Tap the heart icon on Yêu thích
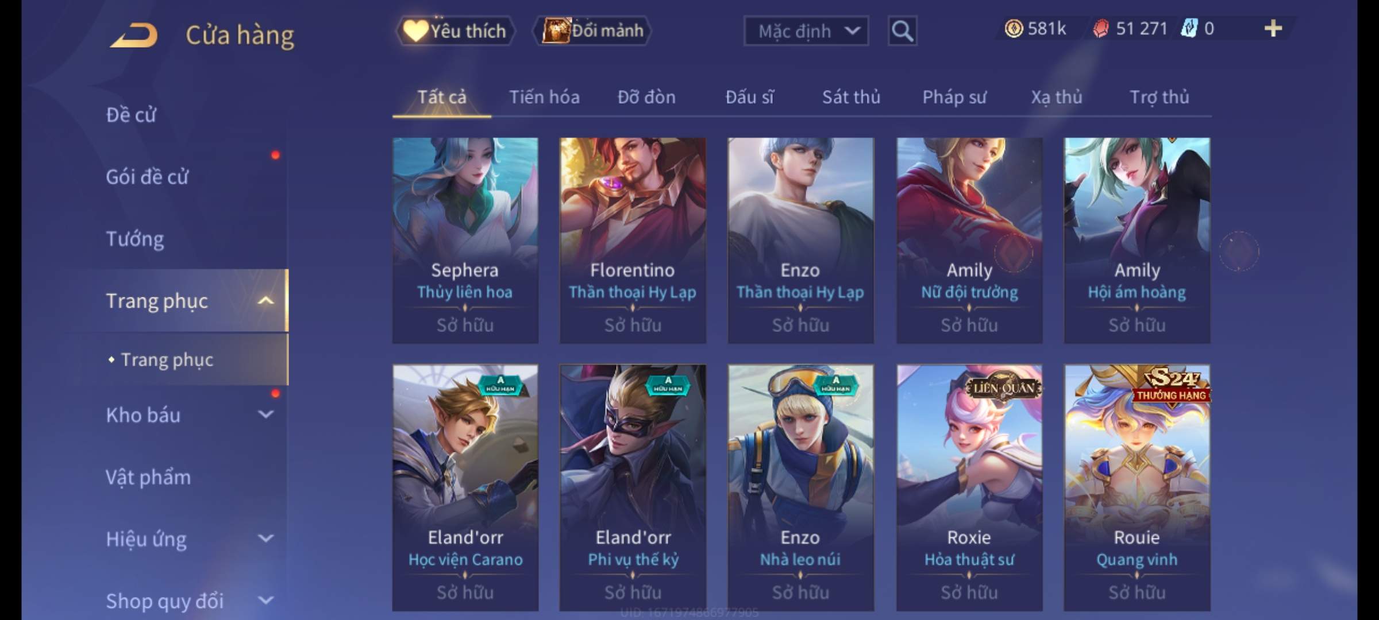The width and height of the screenshot is (1379, 620). [415, 30]
